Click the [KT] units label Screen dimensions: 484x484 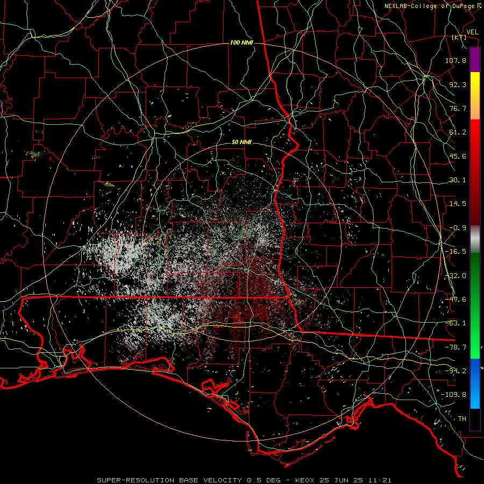pos(459,37)
